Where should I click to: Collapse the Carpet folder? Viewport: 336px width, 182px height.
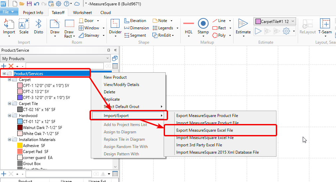(9, 79)
